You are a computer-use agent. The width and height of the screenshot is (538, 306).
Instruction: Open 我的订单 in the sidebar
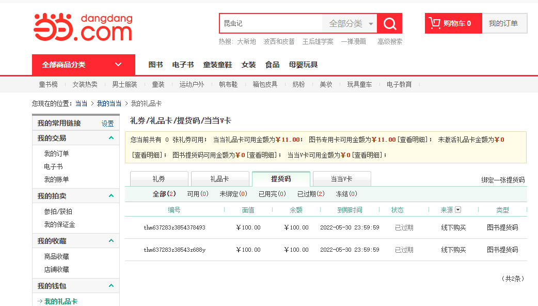pos(57,154)
